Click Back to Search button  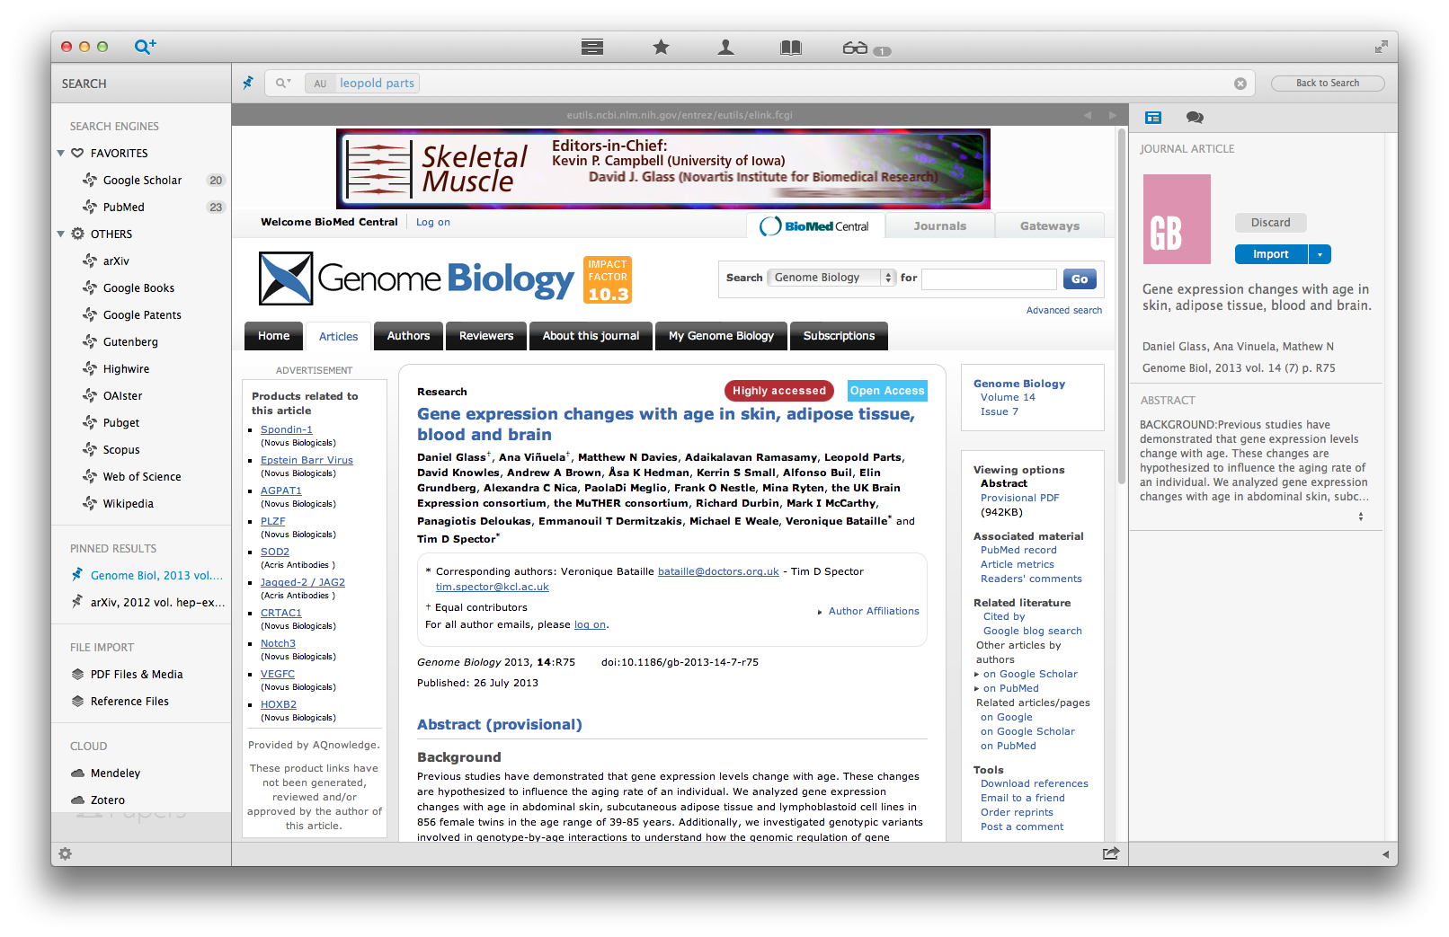pyautogui.click(x=1328, y=83)
